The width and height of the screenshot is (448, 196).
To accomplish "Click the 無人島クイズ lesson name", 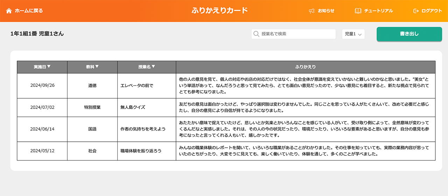I will pos(133,107).
